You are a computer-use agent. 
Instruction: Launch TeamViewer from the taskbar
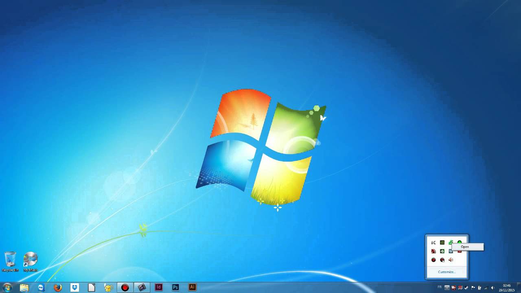click(41, 287)
